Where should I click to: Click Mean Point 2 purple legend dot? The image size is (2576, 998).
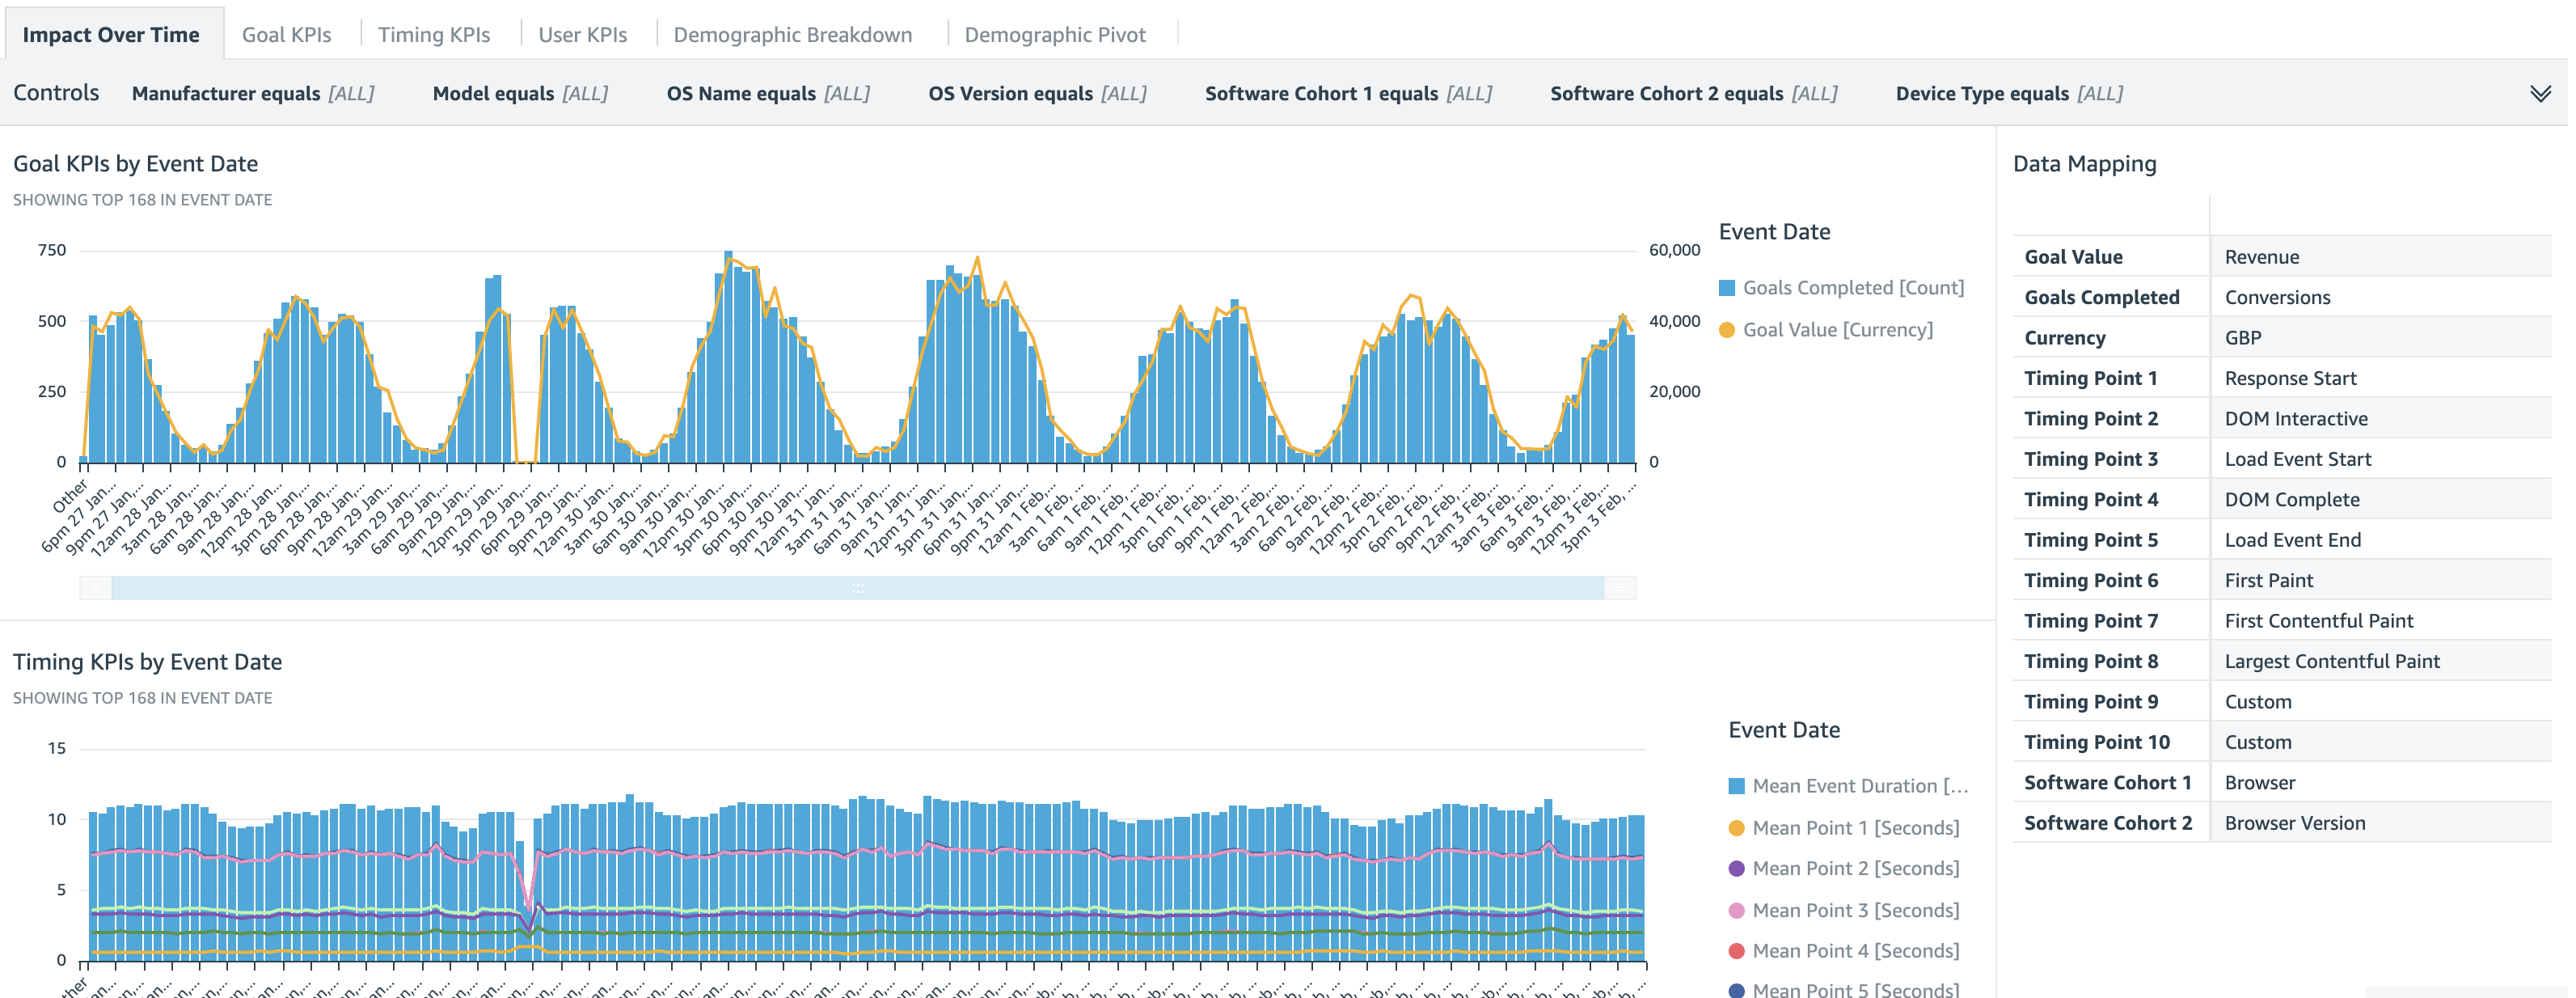point(1736,869)
